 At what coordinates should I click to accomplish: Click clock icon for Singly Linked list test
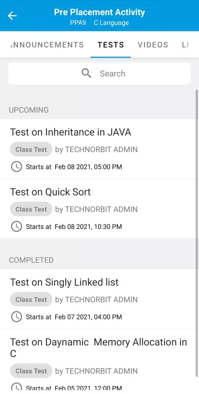coord(17,317)
